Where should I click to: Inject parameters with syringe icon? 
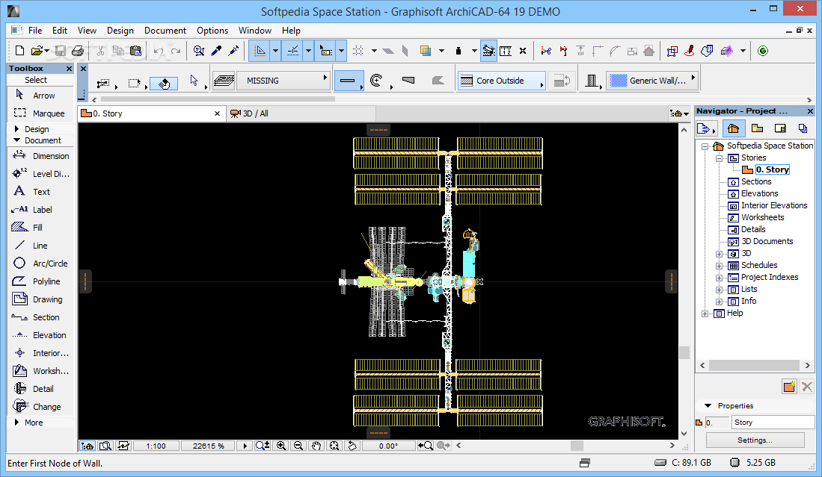pos(234,51)
